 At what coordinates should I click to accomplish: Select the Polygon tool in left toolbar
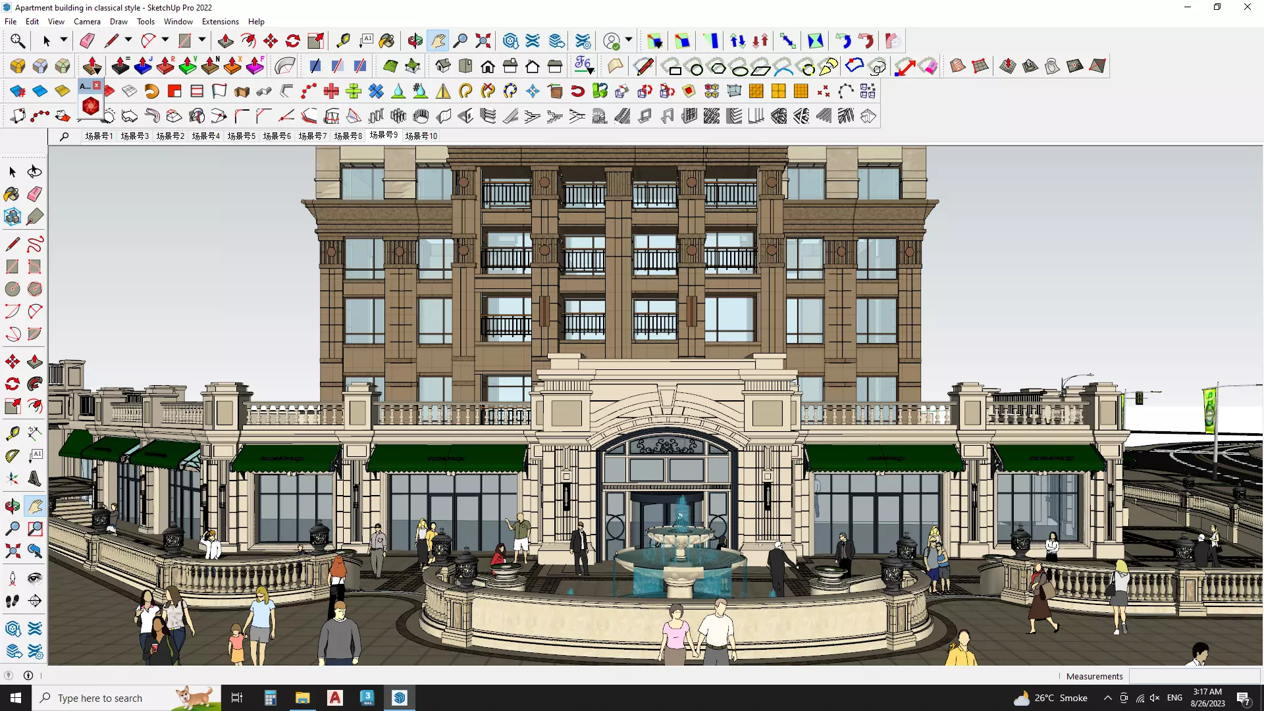35,289
